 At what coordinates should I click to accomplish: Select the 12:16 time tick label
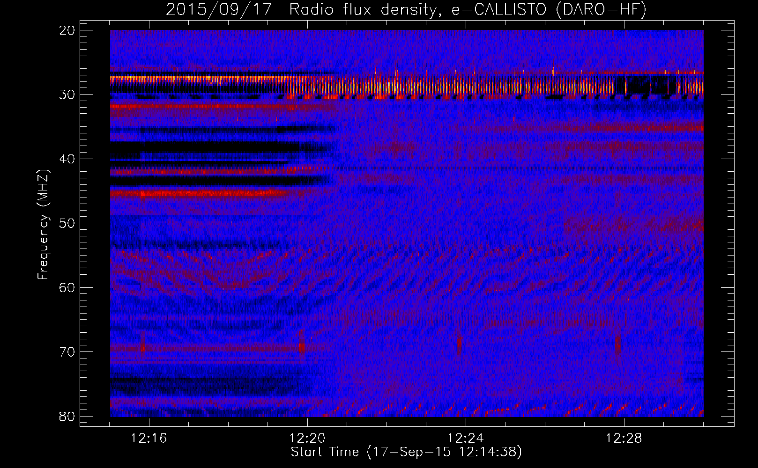tap(149, 439)
